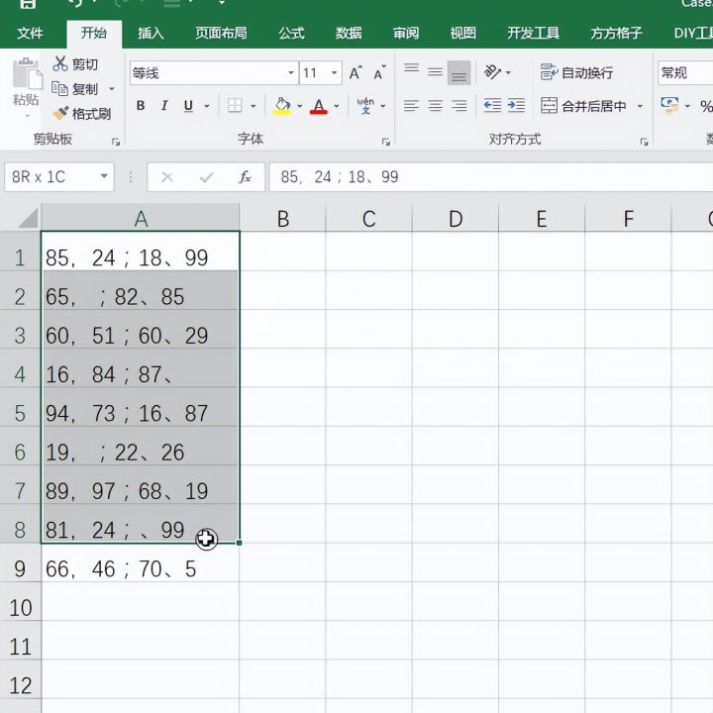Screen dimensions: 713x713
Task: Switch to 插入 tab
Action: tap(151, 34)
